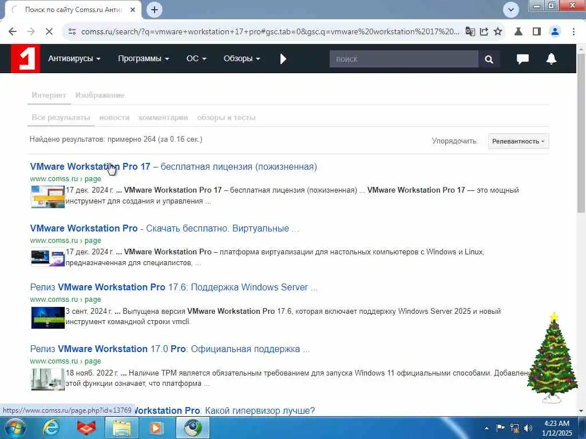Image resolution: width=586 pixels, height=439 pixels.
Task: Expand the ОС menu
Action: (x=196, y=59)
